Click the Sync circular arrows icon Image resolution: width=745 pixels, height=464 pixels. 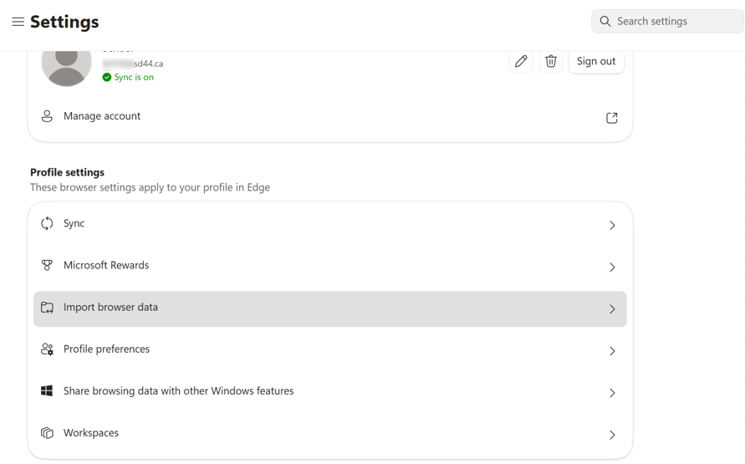coord(47,224)
